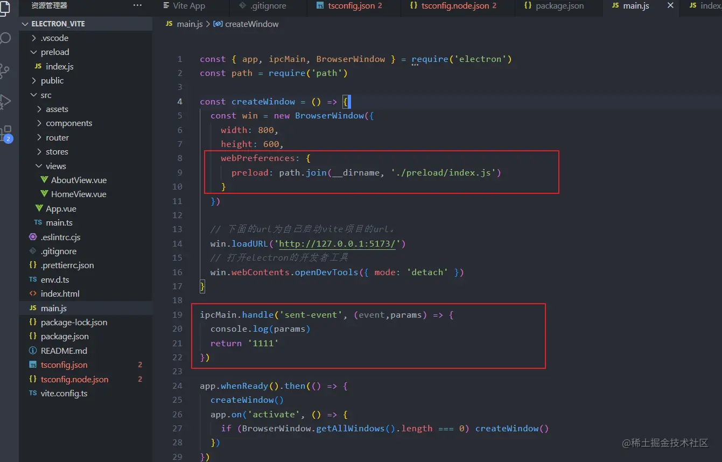Click createWindow in the breadcrumb
This screenshot has width=722, height=462.
pos(252,24)
